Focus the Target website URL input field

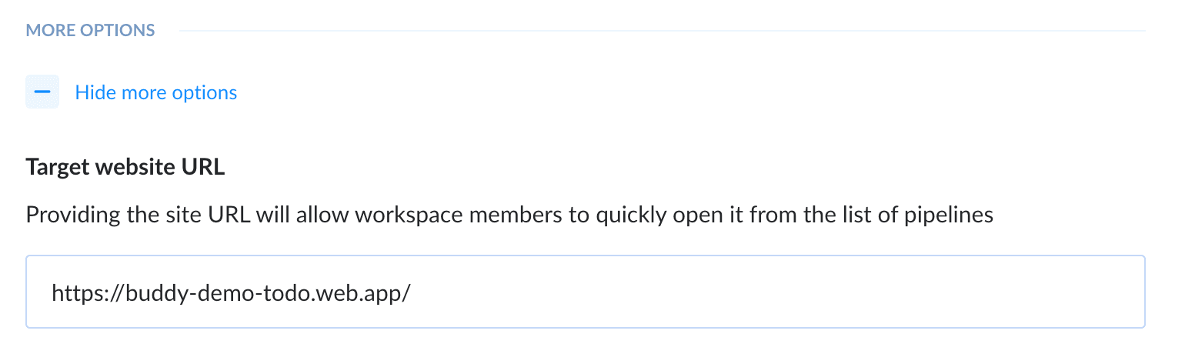[585, 292]
